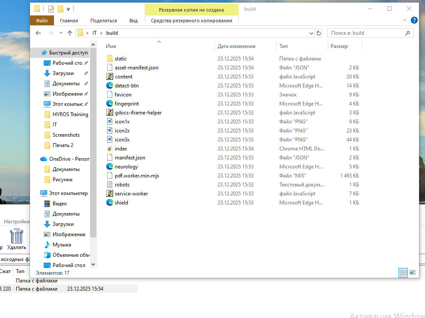Image resolution: width=425 pixels, height=318 pixels.
Task: Expand the IT breadcrumb chevron
Action: coord(101,33)
